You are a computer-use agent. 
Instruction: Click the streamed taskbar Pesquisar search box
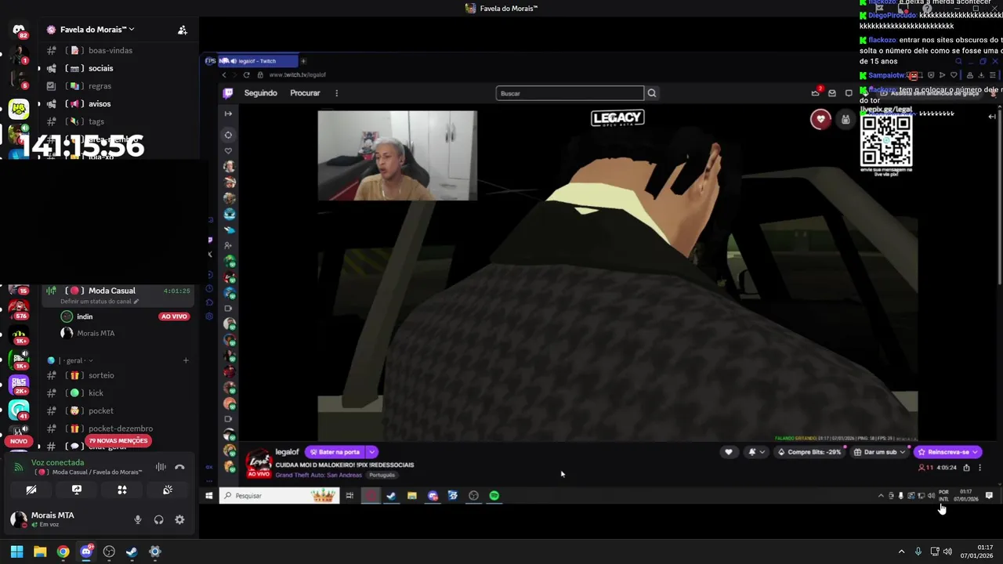(x=279, y=496)
